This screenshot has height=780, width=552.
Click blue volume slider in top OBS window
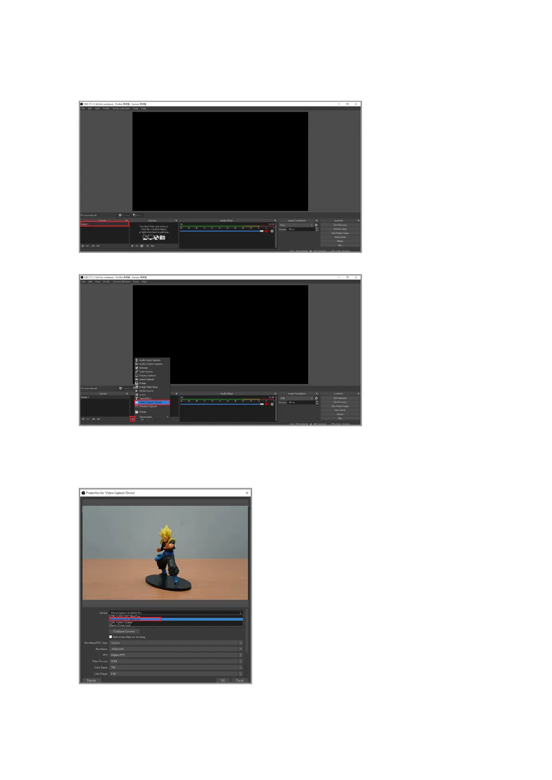click(x=222, y=231)
